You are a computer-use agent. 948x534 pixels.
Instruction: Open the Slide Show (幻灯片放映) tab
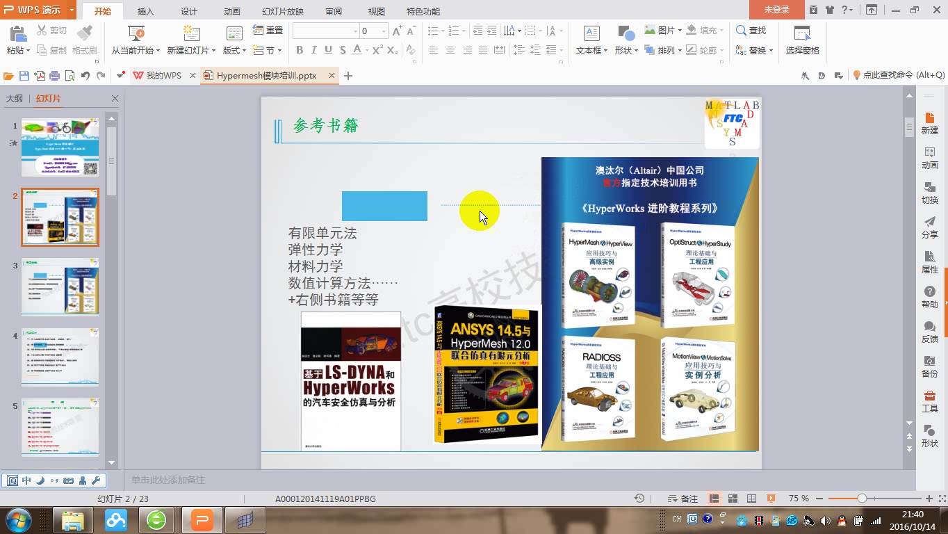tap(283, 11)
